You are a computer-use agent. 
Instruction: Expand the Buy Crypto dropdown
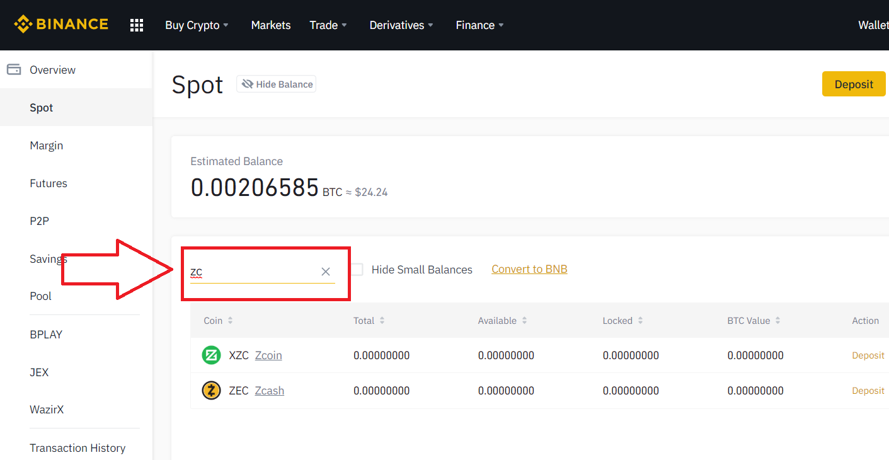[x=197, y=25]
